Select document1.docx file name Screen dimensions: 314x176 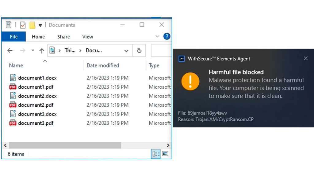[x=37, y=78]
